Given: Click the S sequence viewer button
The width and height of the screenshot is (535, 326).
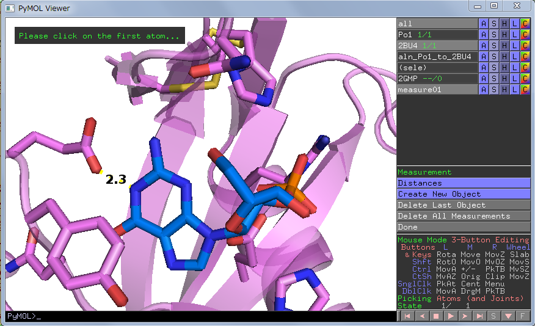Looking at the screenshot, I should (x=494, y=316).
